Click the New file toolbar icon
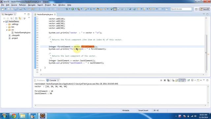The height and width of the screenshot is (119, 211). click(x=3, y=9)
